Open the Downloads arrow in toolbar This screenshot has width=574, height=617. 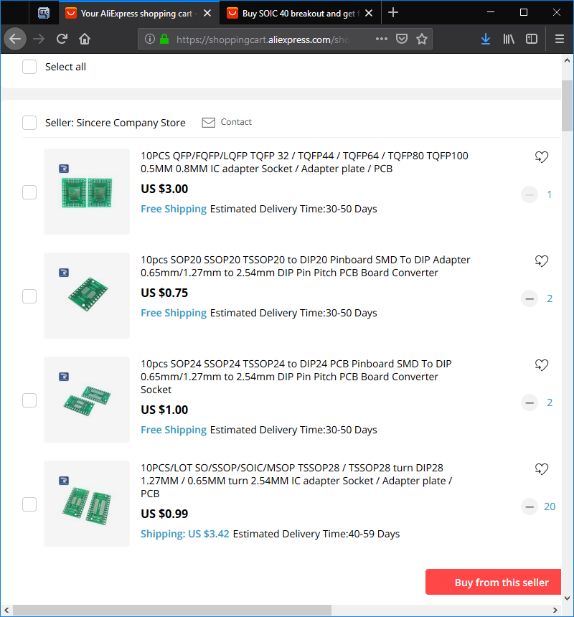[486, 39]
